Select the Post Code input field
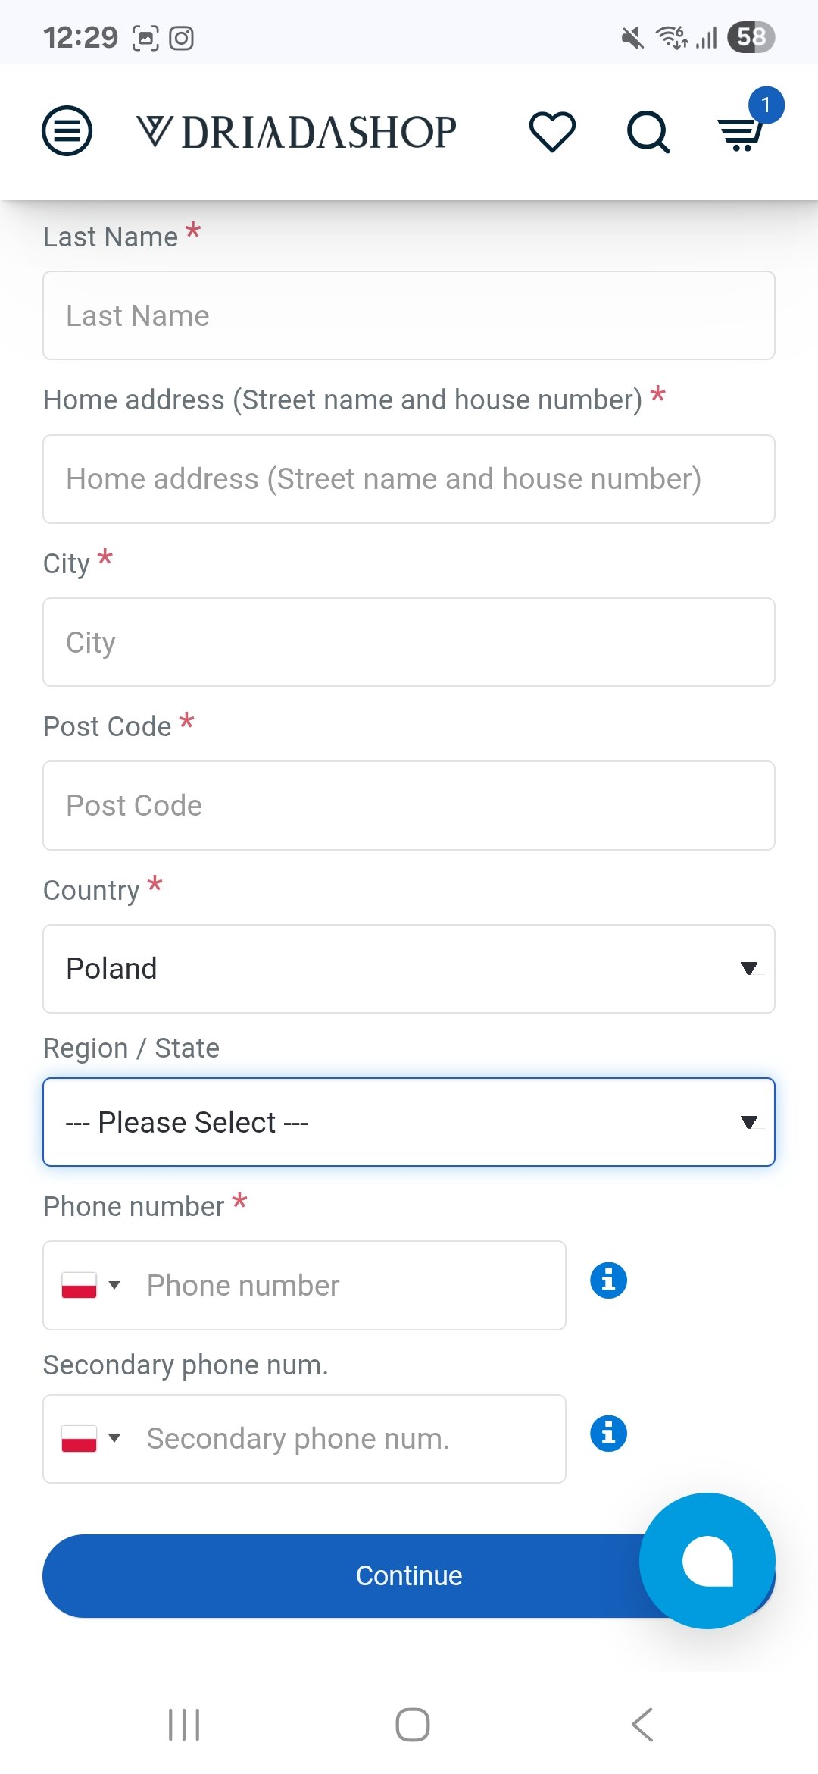This screenshot has height=1774, width=818. coord(409,805)
